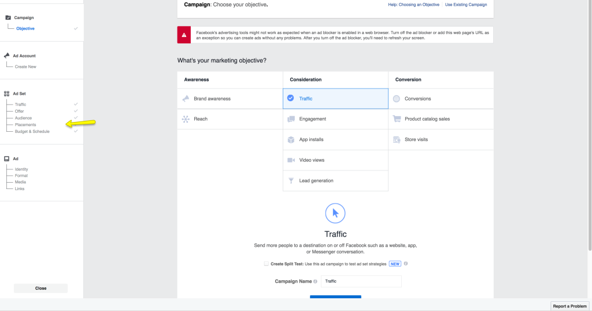Click the Ad Account heading in sidebar
592x311 pixels.
[24, 56]
